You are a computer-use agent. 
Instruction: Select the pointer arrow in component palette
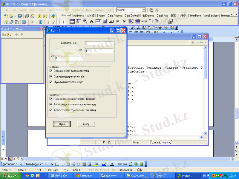click(63, 21)
